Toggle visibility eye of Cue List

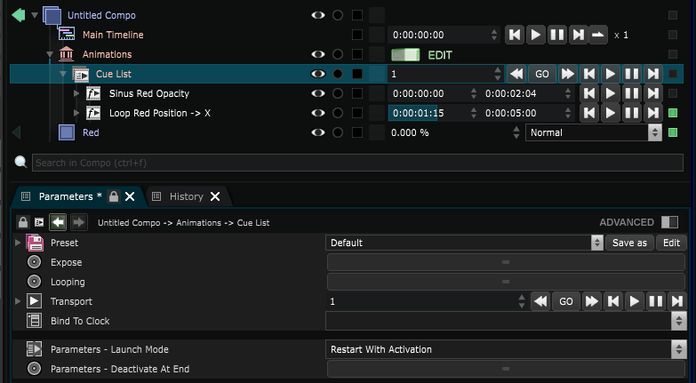[318, 74]
